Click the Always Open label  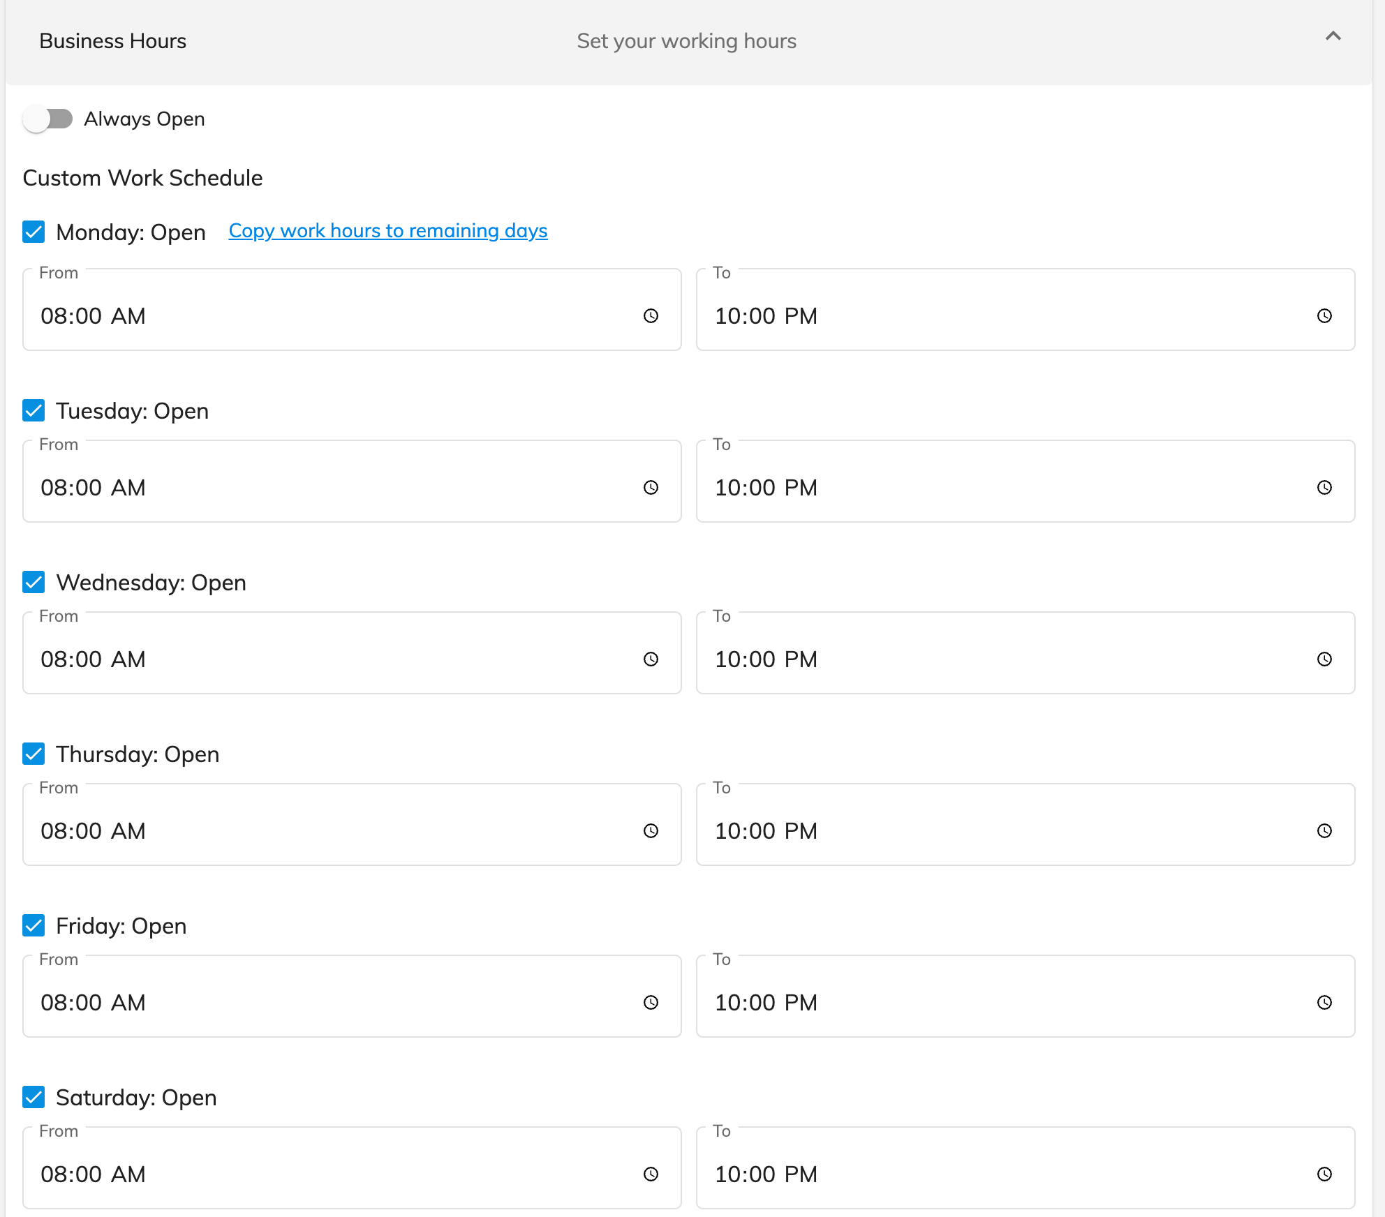[145, 119]
